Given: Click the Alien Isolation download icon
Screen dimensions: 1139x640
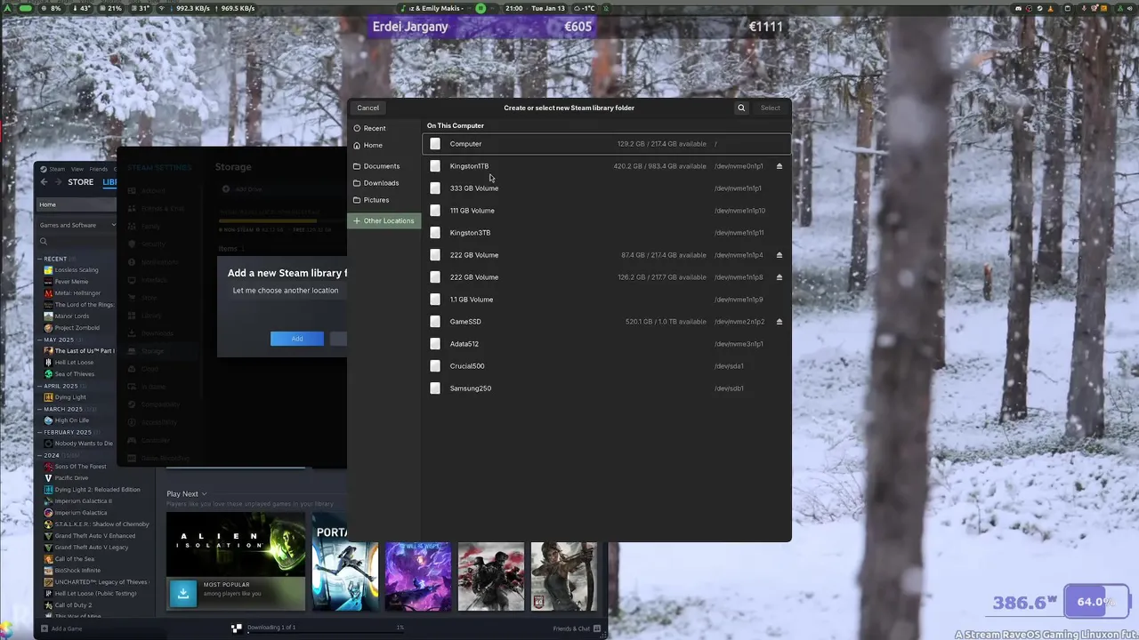Looking at the screenshot, I should tap(183, 593).
